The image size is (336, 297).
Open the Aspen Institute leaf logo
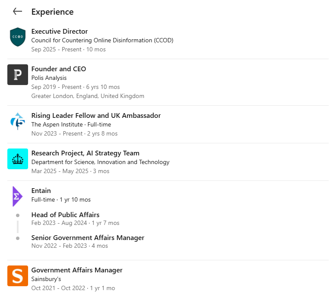18,121
